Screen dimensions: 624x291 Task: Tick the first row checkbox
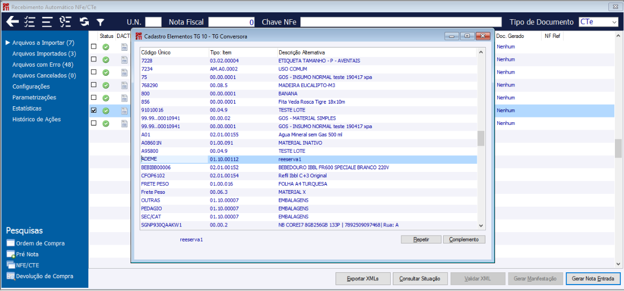point(94,46)
